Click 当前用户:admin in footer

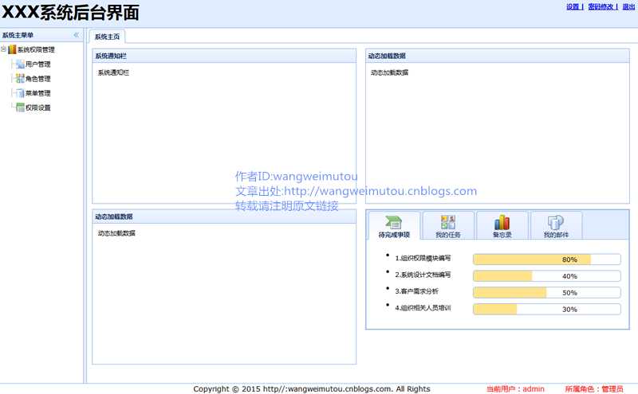(x=515, y=388)
